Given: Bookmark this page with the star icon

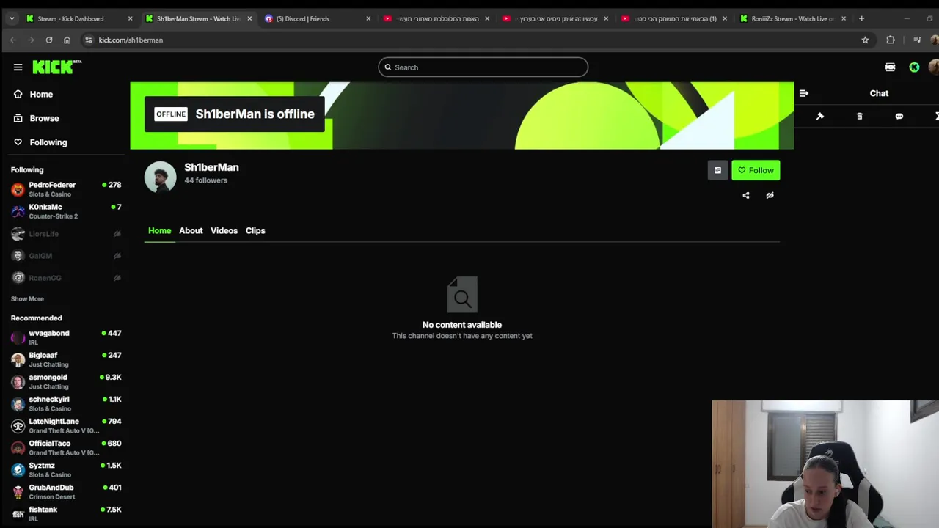Looking at the screenshot, I should 865,40.
